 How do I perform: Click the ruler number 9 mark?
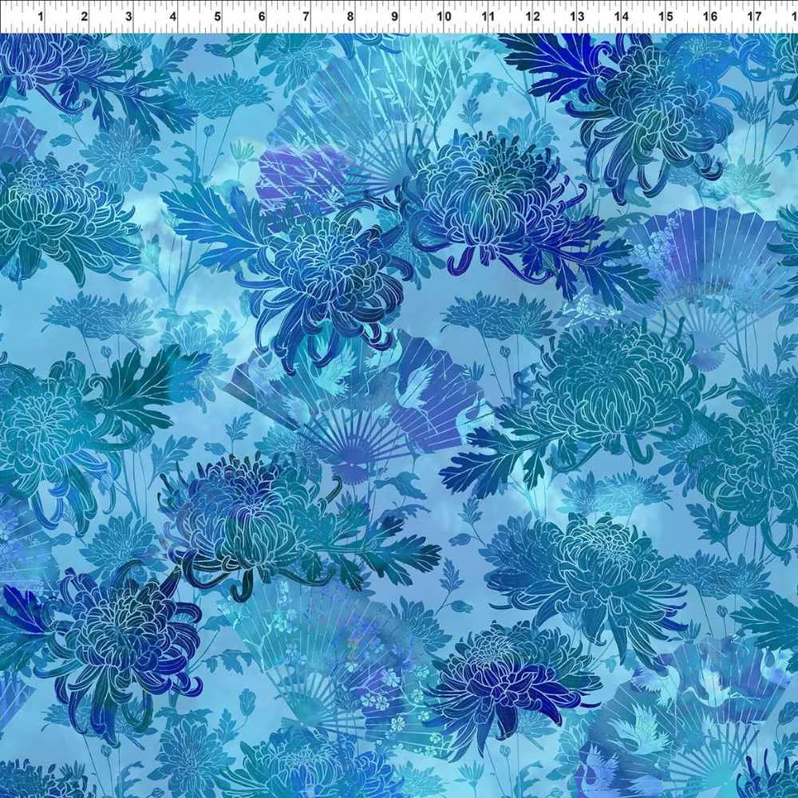click(x=394, y=16)
